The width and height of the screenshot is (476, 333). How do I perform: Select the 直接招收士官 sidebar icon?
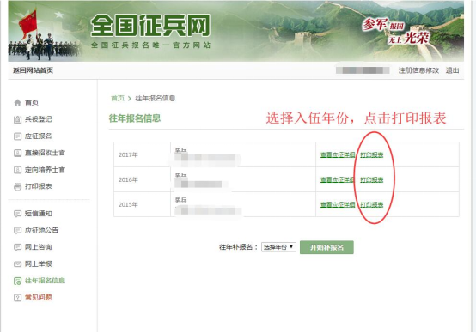coord(17,153)
